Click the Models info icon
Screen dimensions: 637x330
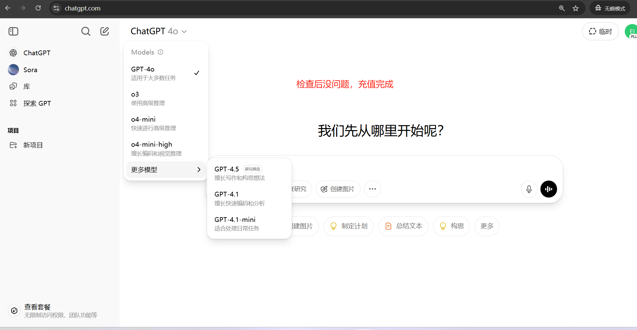click(x=161, y=52)
